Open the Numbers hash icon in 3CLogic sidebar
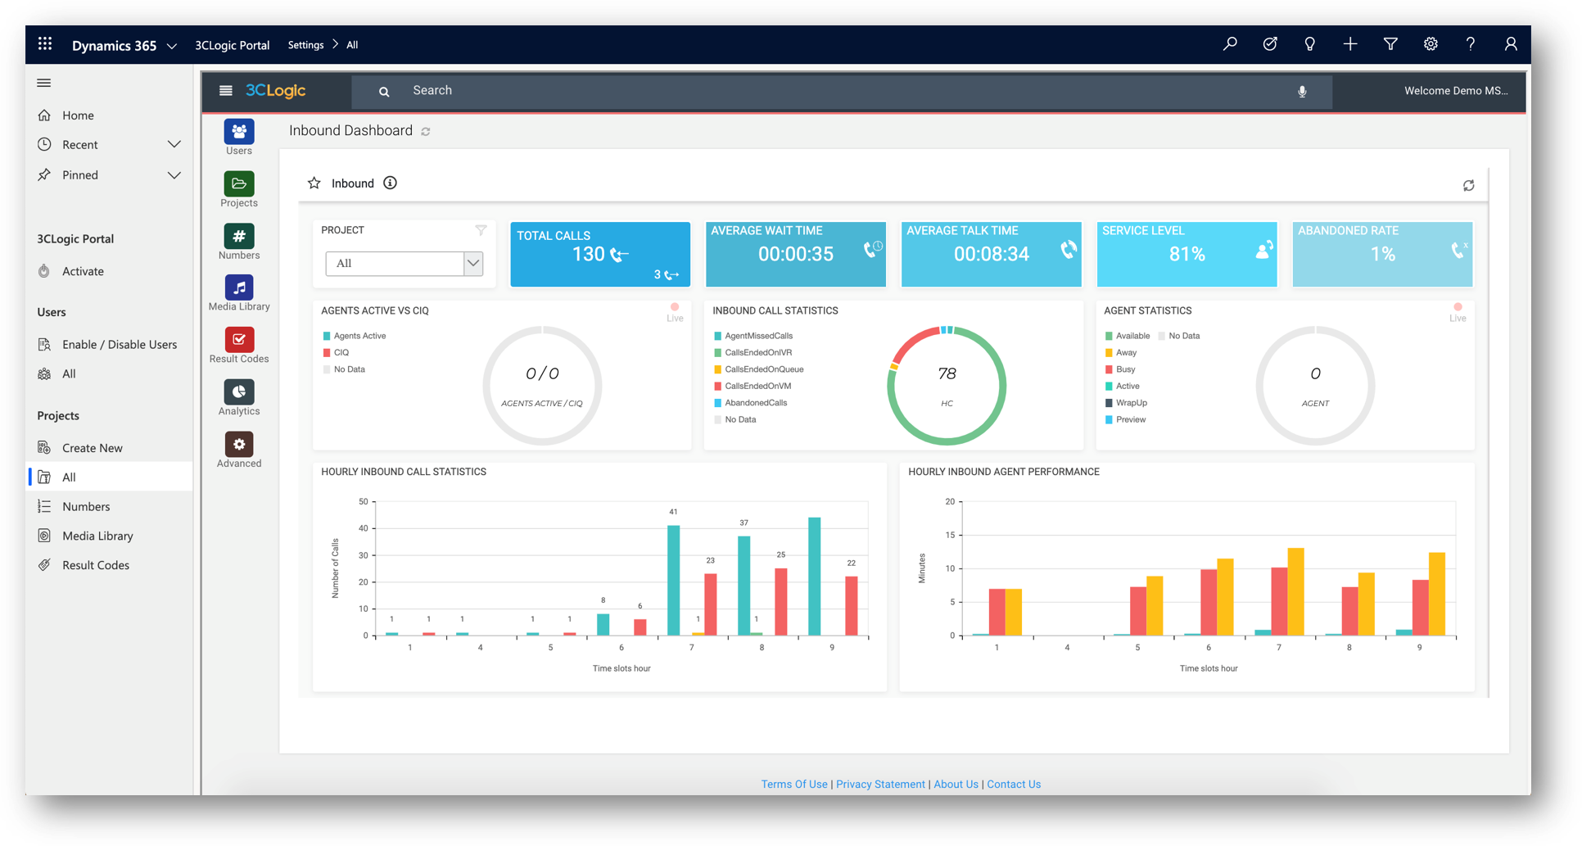 239,236
